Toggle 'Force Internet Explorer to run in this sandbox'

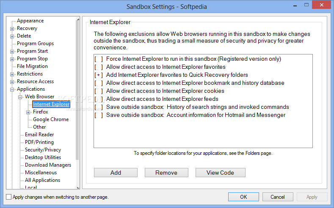point(99,59)
